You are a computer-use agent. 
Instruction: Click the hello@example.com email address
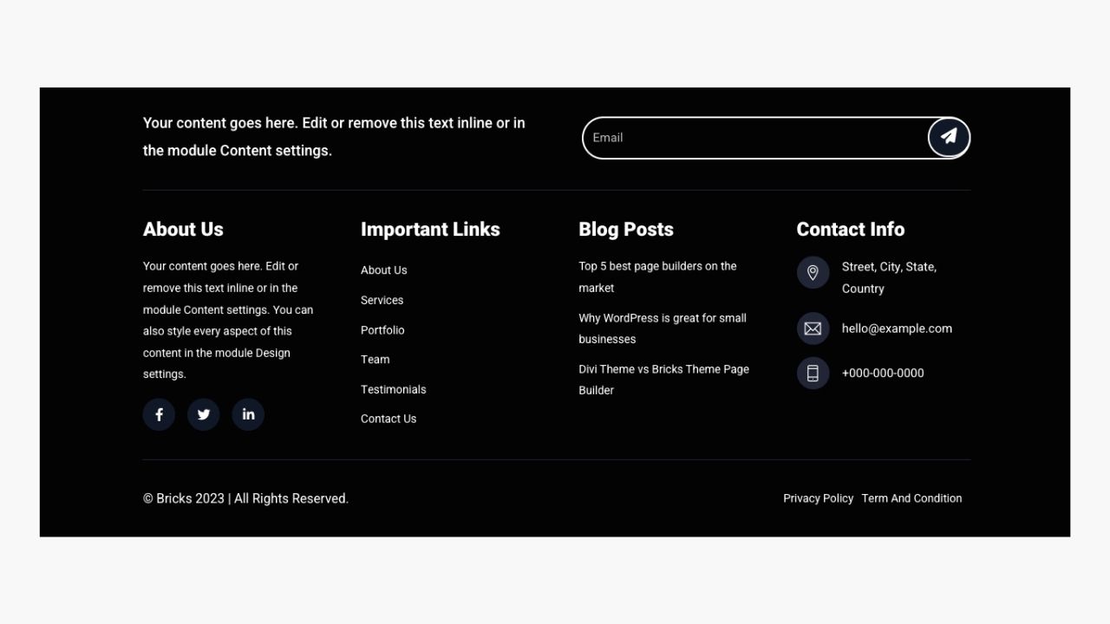click(897, 328)
